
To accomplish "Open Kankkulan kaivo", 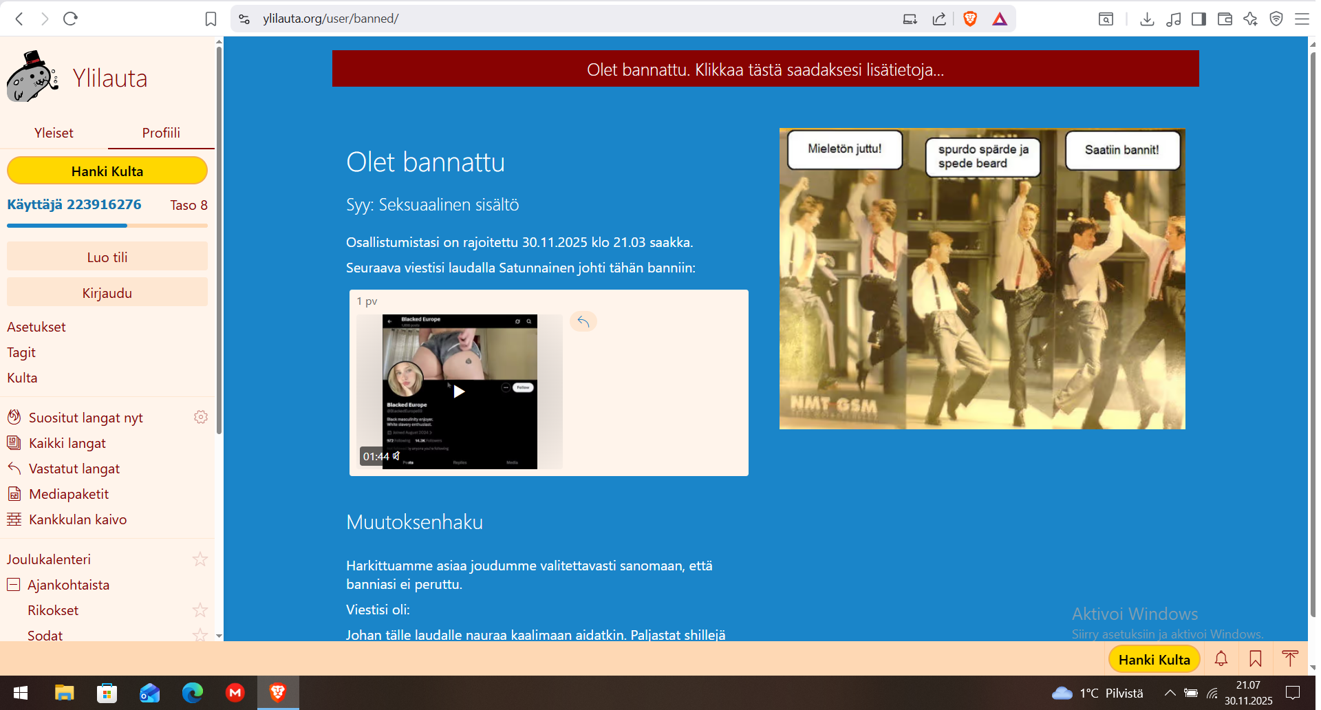I will 78,519.
